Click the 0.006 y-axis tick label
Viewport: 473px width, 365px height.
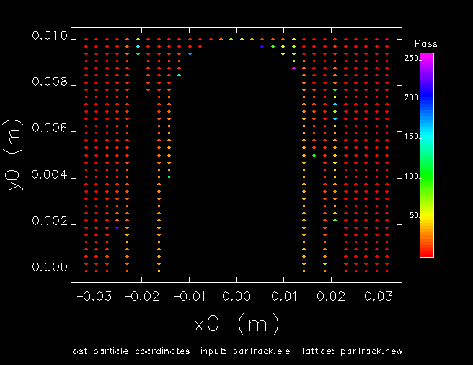pos(50,131)
